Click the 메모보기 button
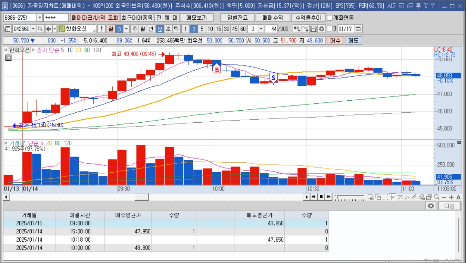Screen dimensions: 466x263 point(196,18)
